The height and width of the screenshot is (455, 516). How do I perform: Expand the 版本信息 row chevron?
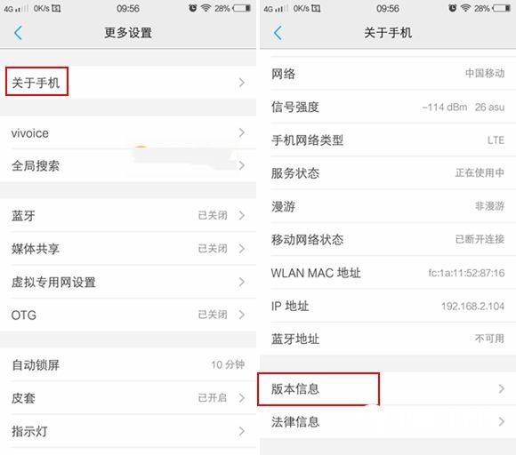click(x=502, y=388)
